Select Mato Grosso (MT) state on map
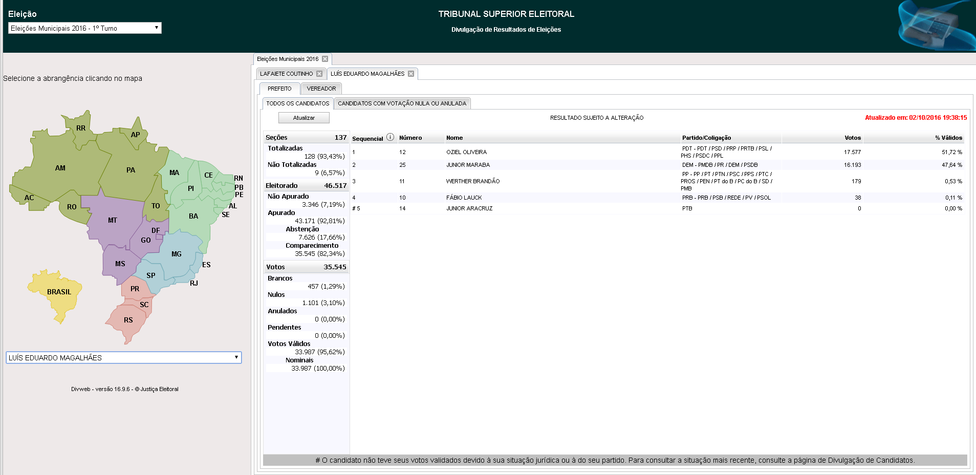The width and height of the screenshot is (976, 475). coord(113,221)
